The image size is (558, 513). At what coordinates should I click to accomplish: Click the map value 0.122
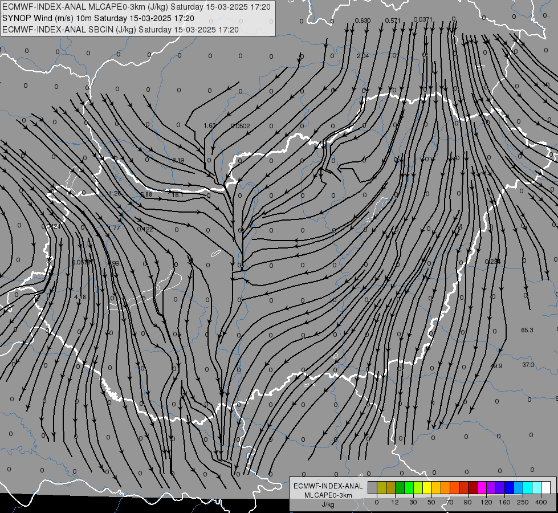click(145, 229)
